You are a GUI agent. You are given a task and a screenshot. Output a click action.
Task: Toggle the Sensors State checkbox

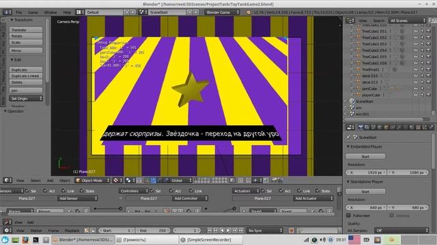pos(82,191)
